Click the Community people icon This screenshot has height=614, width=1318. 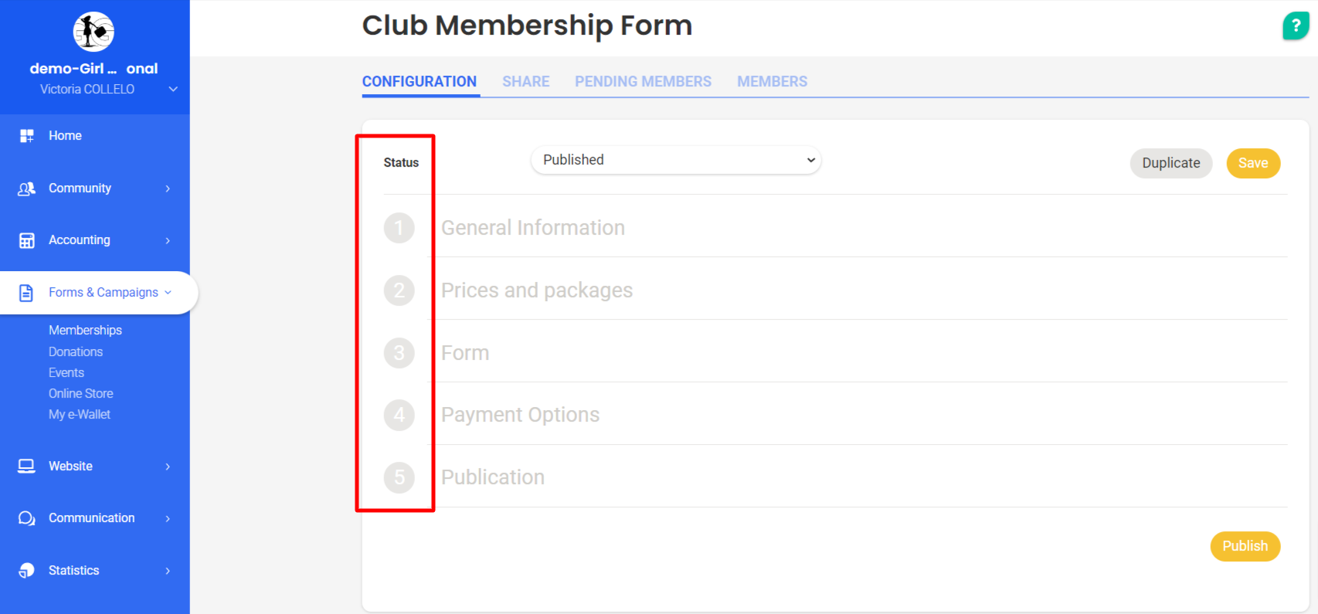27,188
